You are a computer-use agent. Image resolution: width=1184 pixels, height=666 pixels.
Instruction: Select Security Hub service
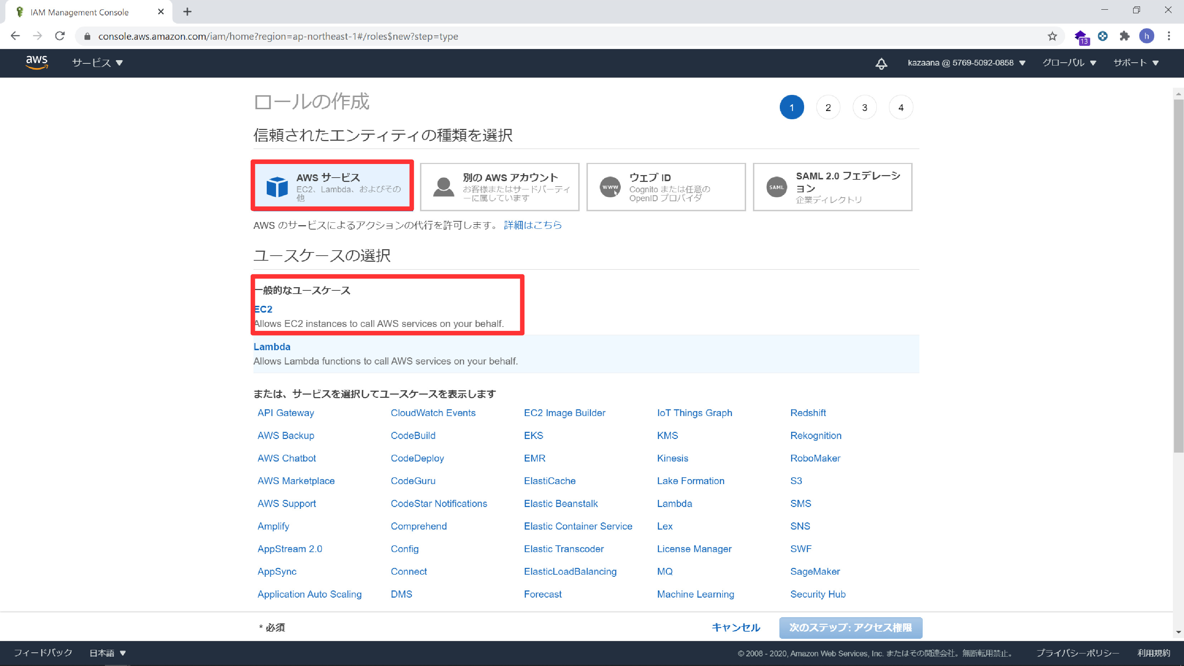coord(818,594)
